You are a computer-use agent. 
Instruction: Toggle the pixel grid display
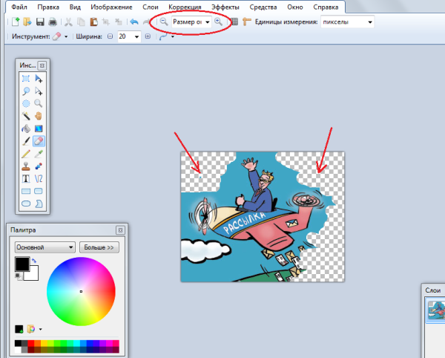click(234, 22)
